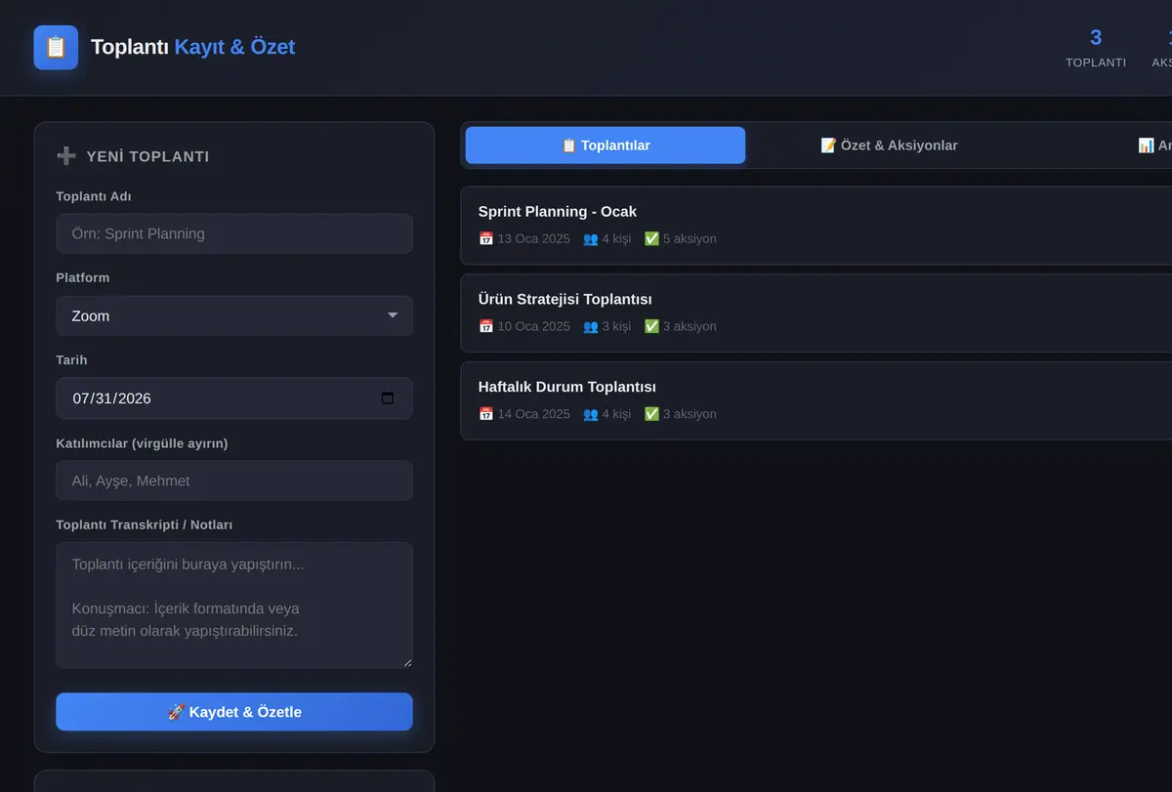This screenshot has width=1172, height=792.
Task: Open the calendar picker icon in Tarih field
Action: (x=387, y=398)
